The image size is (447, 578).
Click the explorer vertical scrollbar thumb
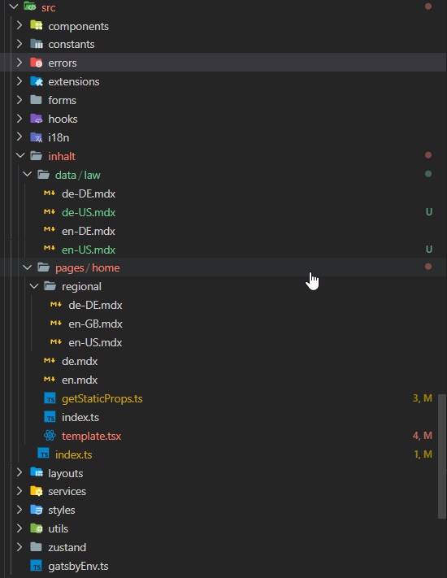[442, 456]
